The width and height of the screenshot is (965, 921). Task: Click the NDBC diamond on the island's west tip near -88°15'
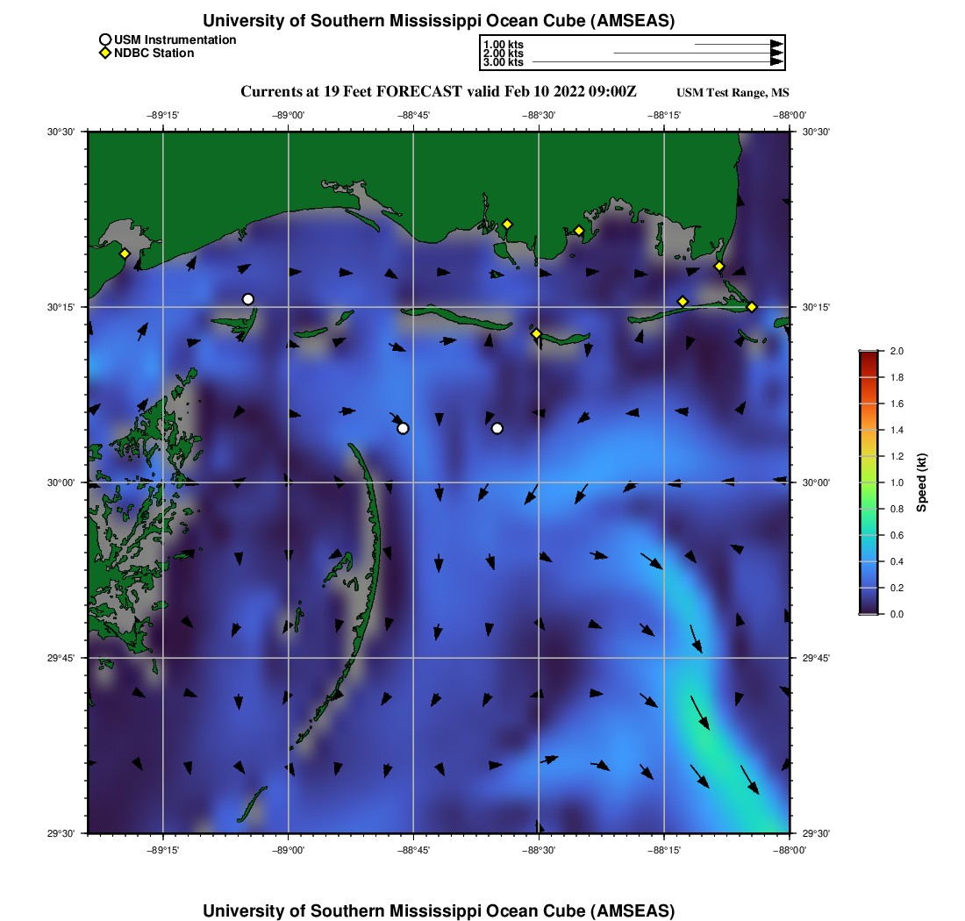click(x=683, y=302)
